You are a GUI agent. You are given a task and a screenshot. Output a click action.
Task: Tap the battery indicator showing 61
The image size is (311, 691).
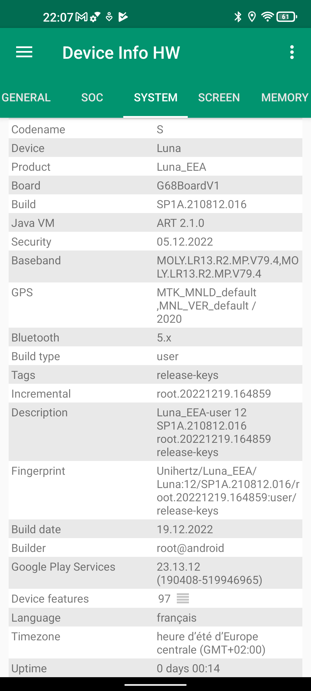[x=286, y=17]
